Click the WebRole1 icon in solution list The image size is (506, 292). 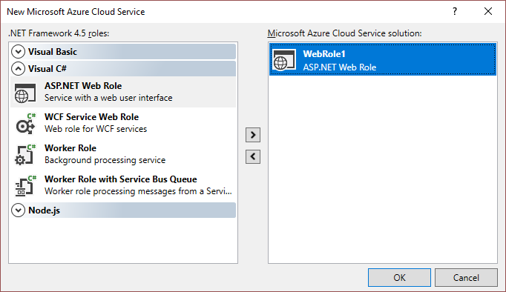[284, 60]
